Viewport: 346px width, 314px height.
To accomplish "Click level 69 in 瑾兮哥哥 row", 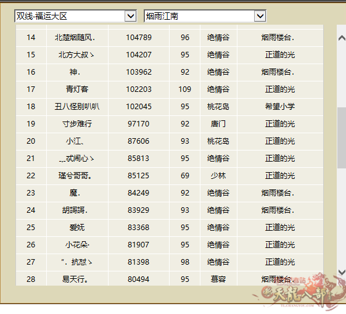I will (x=185, y=176).
